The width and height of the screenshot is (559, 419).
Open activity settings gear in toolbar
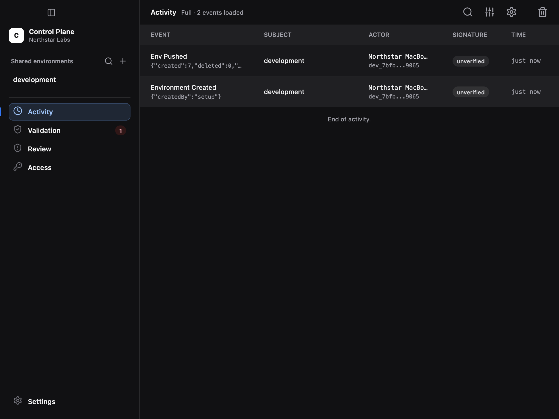click(512, 12)
